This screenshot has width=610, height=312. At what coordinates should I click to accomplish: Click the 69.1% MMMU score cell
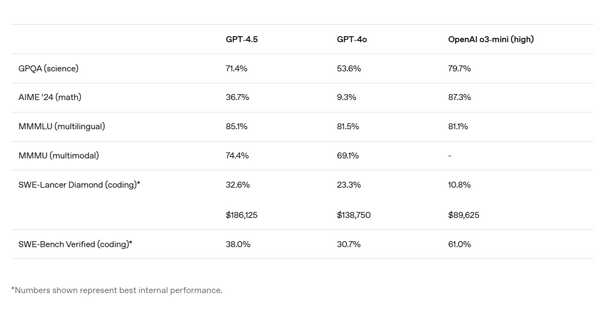(348, 156)
